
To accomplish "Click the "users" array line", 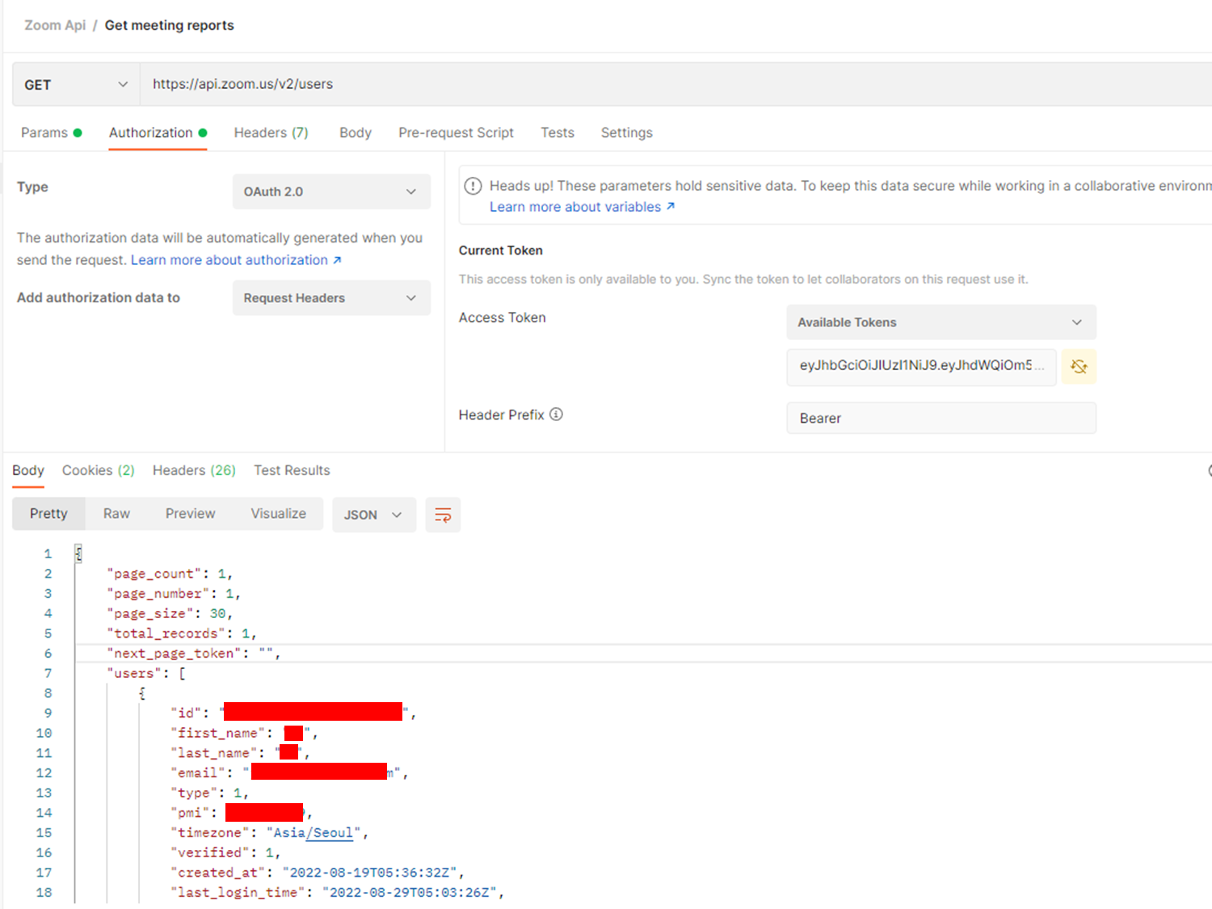I will pyautogui.click(x=146, y=673).
